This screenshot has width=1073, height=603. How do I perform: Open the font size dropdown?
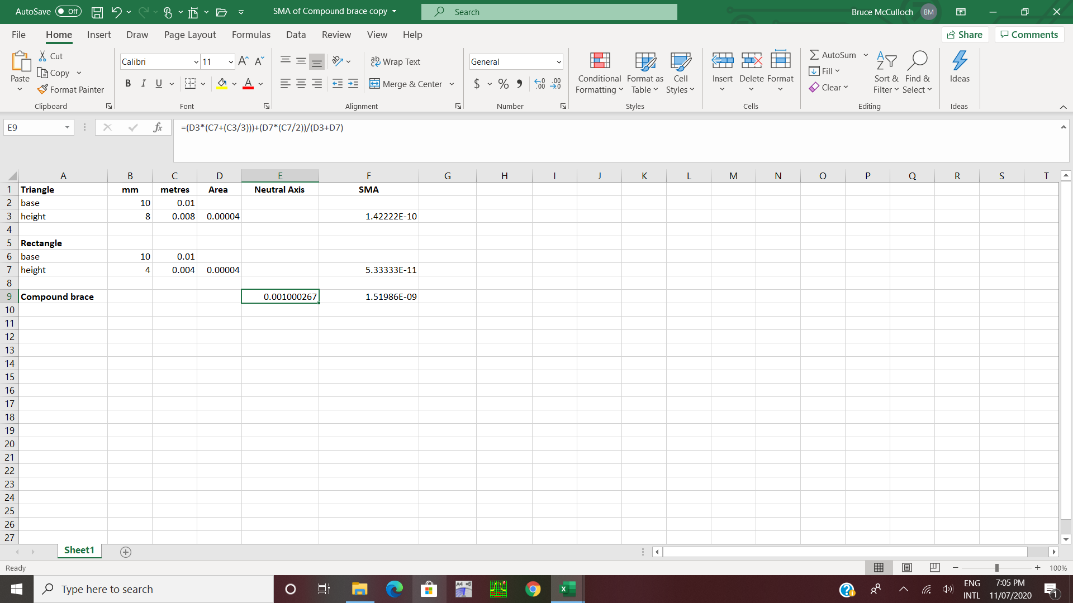click(x=231, y=62)
